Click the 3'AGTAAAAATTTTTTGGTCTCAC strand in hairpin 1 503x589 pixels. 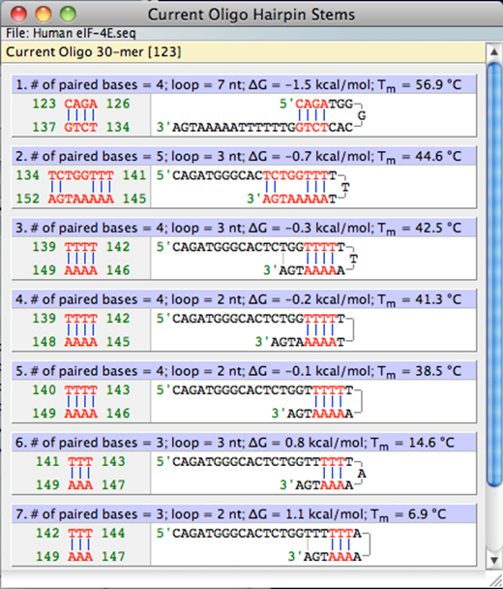pyautogui.click(x=255, y=127)
